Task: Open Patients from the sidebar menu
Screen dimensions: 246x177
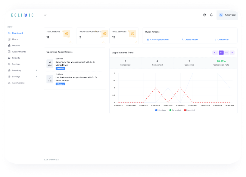Action: click(16, 58)
